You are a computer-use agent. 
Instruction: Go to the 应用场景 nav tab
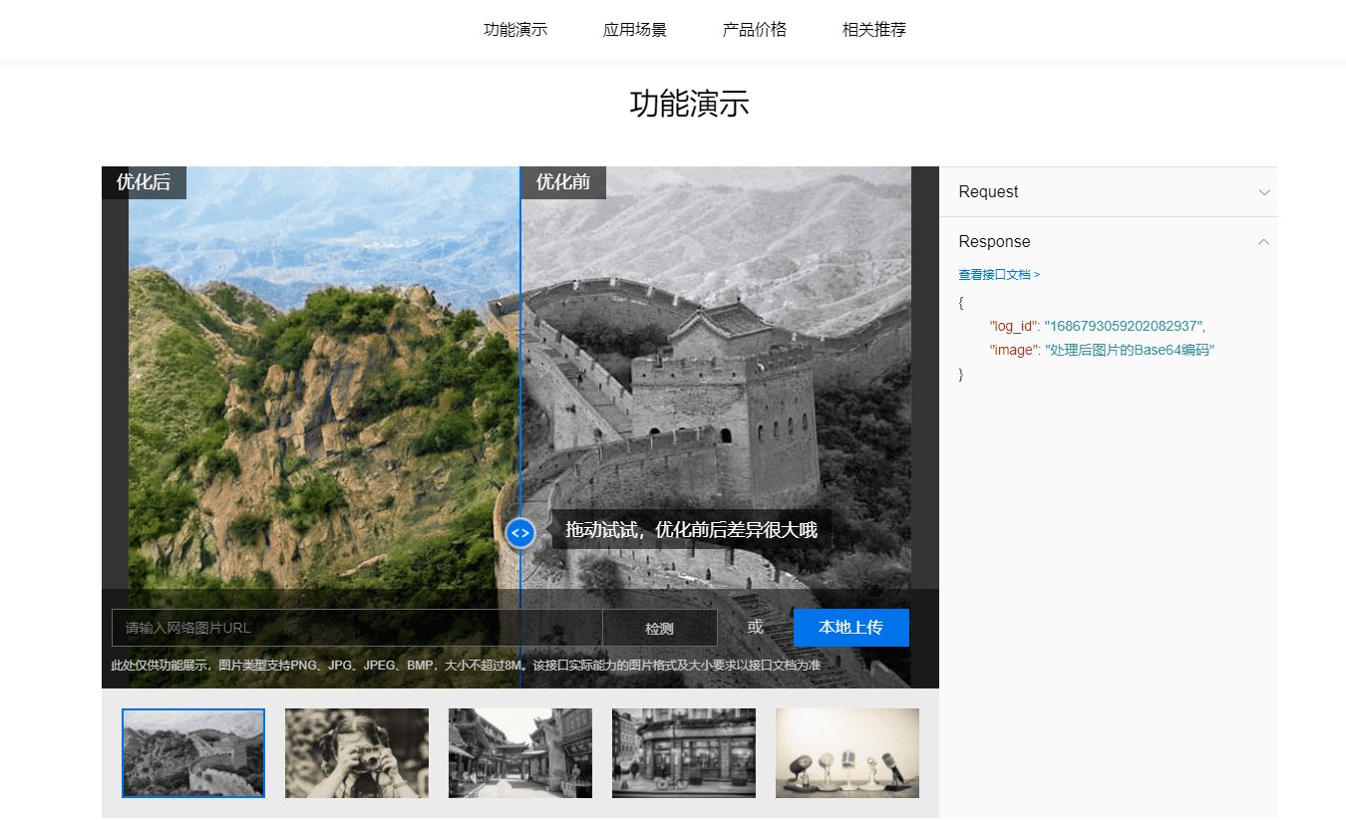pos(635,30)
